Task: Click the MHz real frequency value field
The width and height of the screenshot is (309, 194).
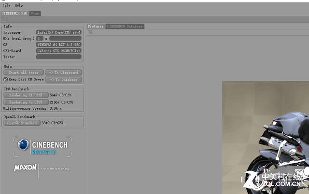Action: [65, 39]
